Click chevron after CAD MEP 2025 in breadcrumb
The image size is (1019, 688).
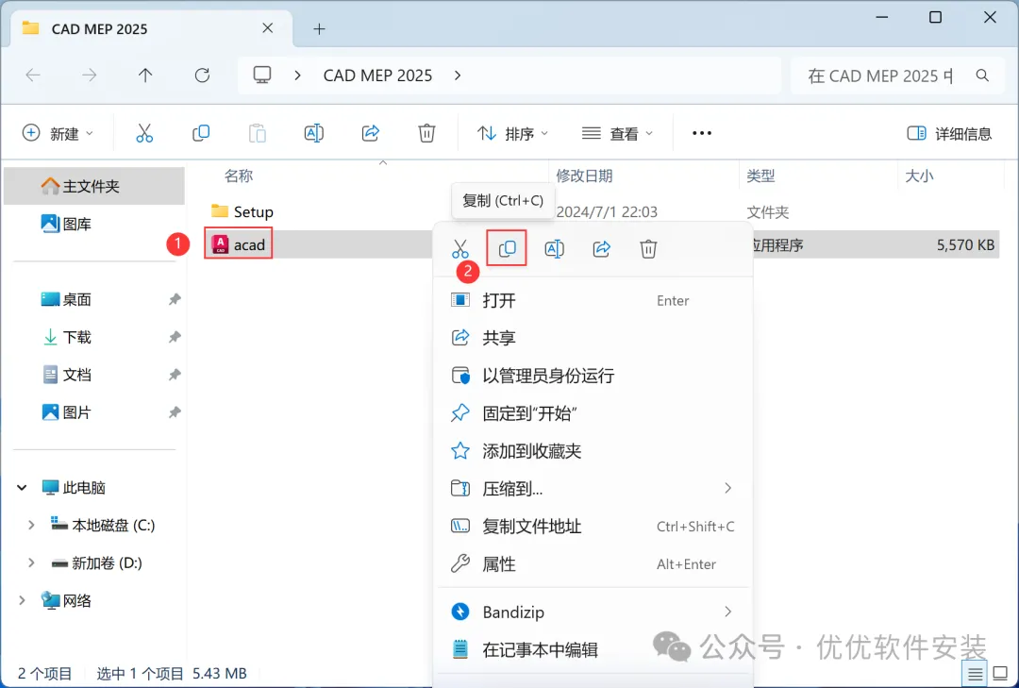(458, 76)
